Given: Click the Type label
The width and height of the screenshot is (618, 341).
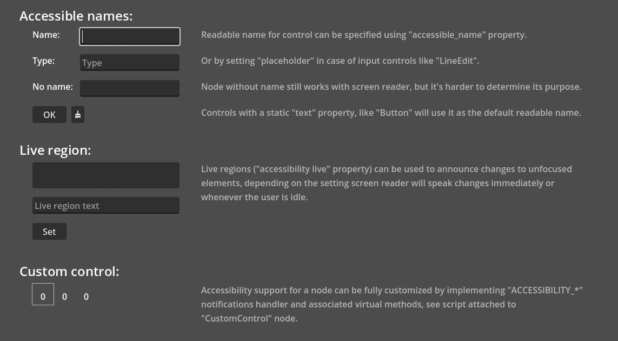Looking at the screenshot, I should point(43,61).
